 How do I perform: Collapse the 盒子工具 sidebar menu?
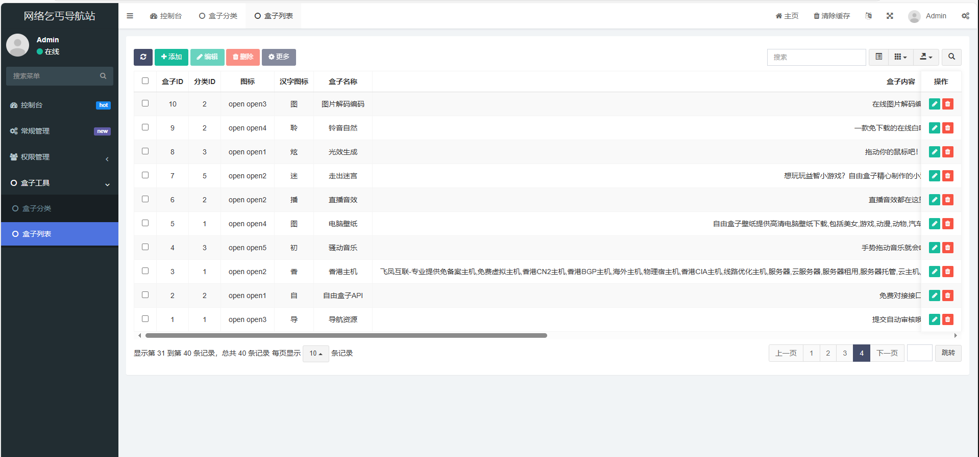pyautogui.click(x=60, y=183)
